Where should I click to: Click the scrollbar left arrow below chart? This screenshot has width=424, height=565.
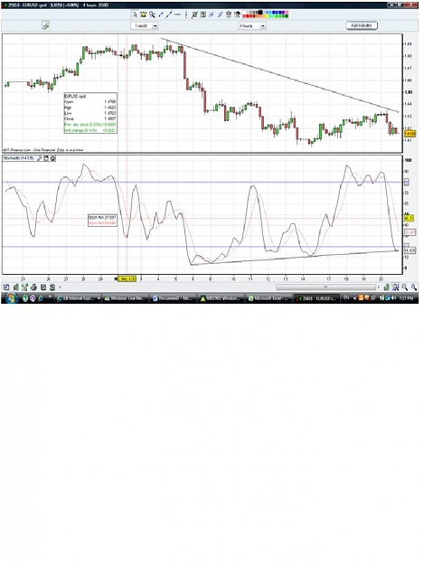(x=60, y=287)
